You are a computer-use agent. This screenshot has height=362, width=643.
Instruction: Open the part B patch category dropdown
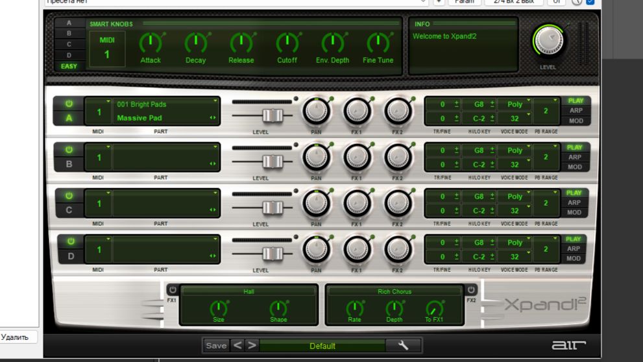tap(215, 147)
